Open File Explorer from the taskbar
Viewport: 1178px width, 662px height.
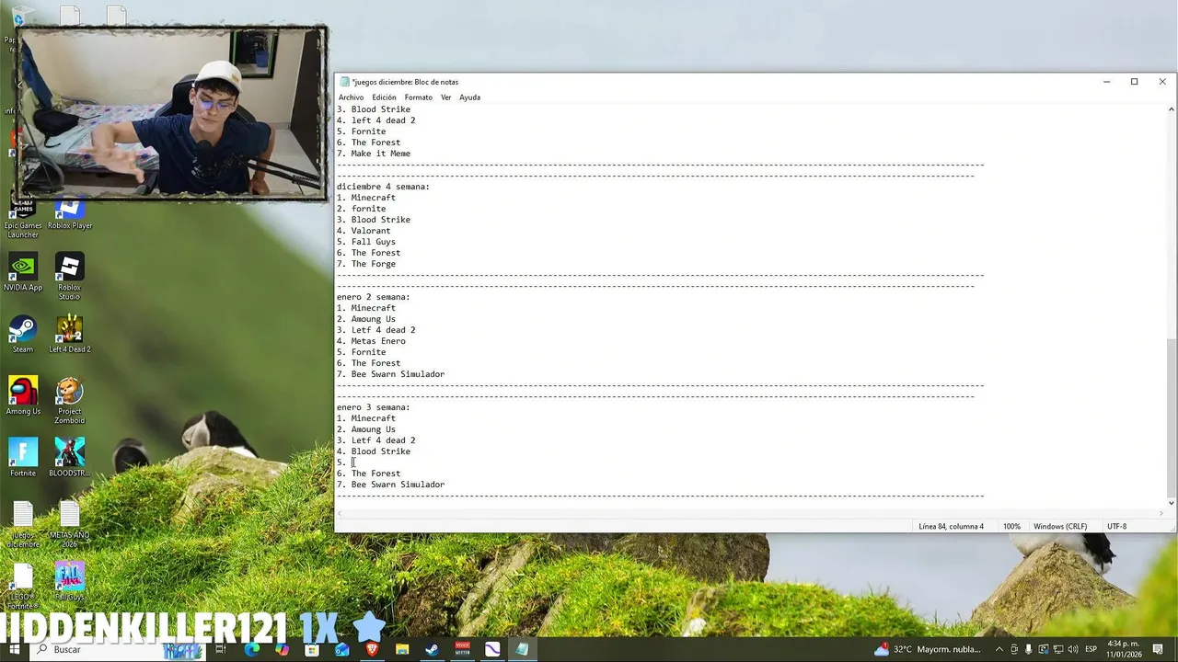tap(402, 649)
